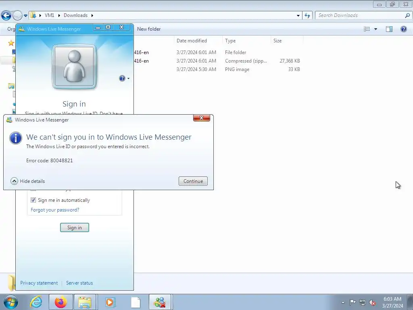
Task: Select the Compressed (zipp... type cell
Action: (246, 61)
